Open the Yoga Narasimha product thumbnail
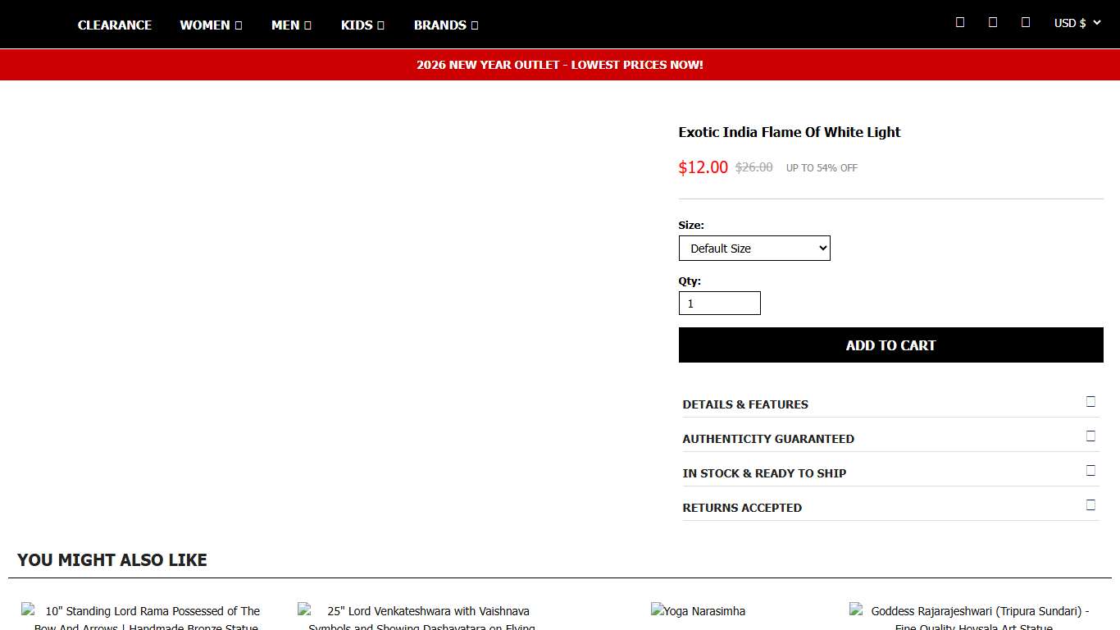The height and width of the screenshot is (630, 1120). 698,611
